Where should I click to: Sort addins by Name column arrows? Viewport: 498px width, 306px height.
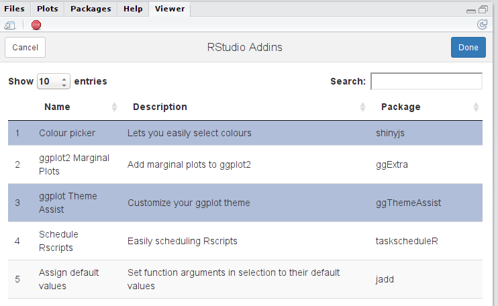click(x=114, y=107)
